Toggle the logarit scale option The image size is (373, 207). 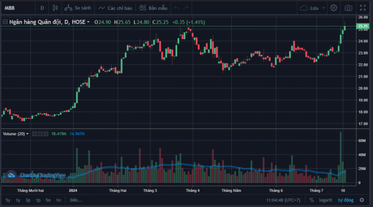click(325, 200)
